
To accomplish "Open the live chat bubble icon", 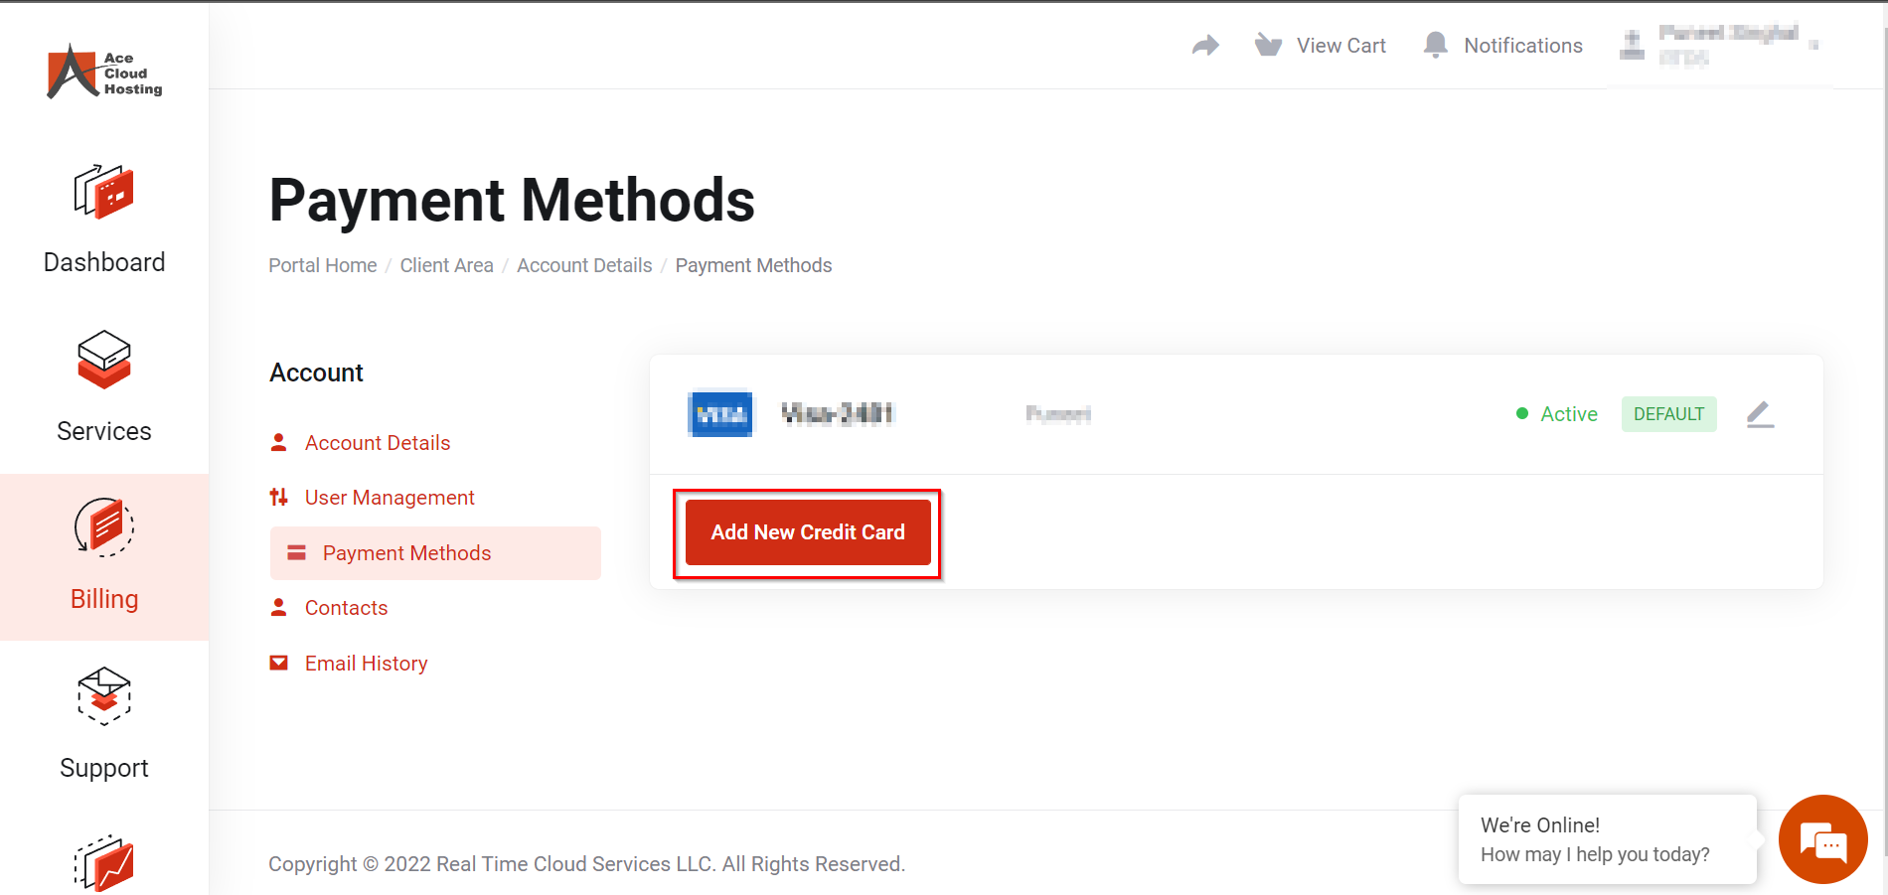I will click(x=1822, y=840).
